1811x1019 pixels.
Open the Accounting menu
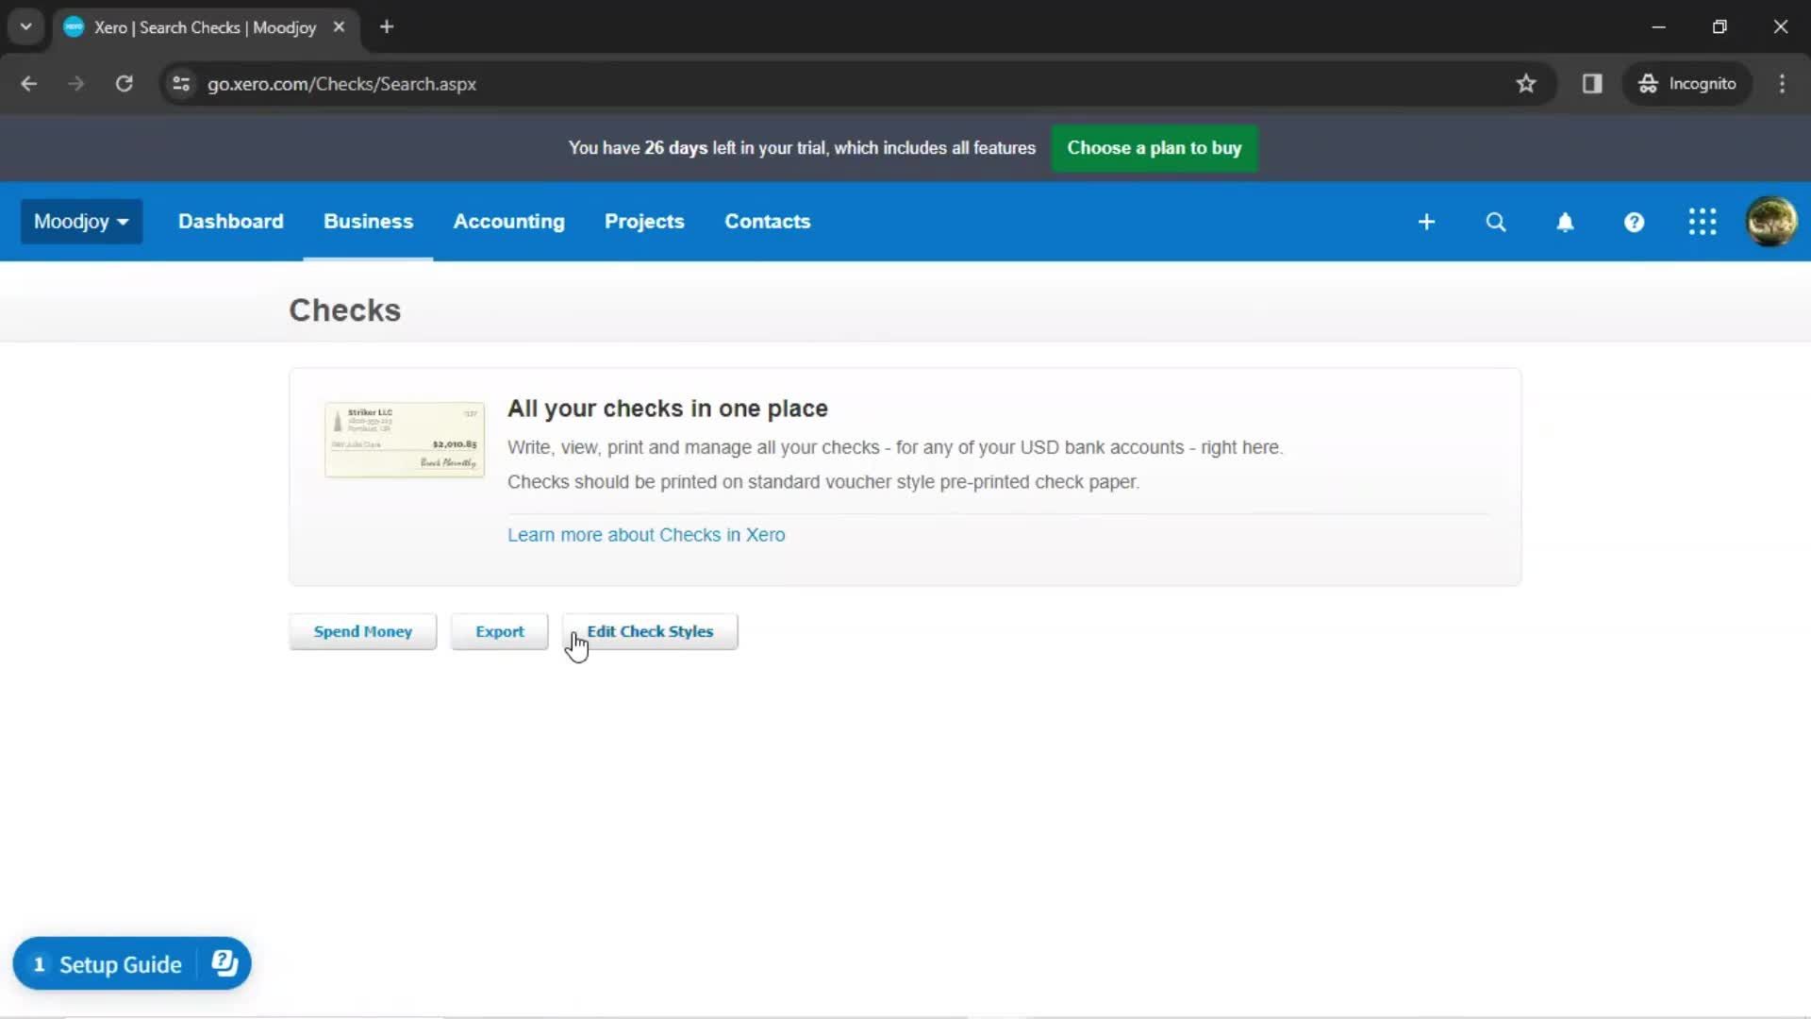click(509, 222)
